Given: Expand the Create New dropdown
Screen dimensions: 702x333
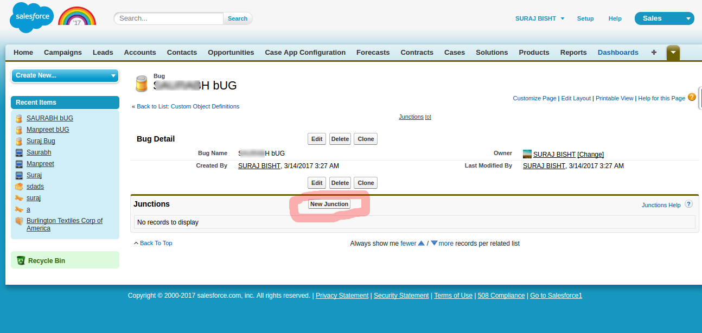Looking at the screenshot, I should pyautogui.click(x=65, y=75).
